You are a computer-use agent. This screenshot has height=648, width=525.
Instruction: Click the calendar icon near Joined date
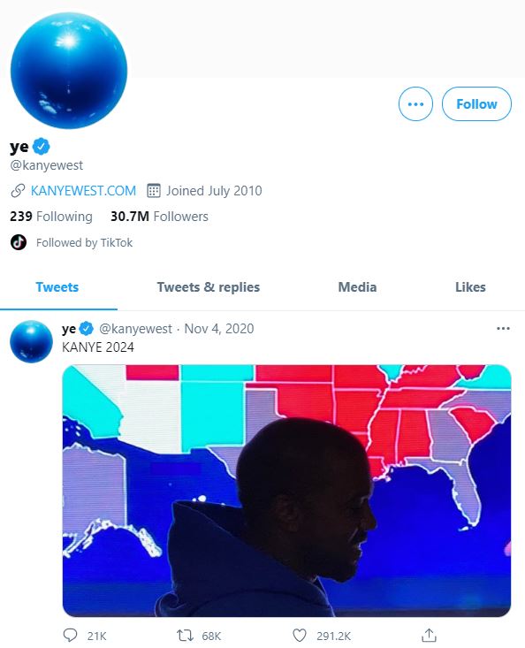(154, 191)
